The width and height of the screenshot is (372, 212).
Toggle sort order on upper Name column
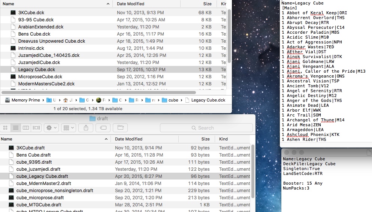pos(56,4)
